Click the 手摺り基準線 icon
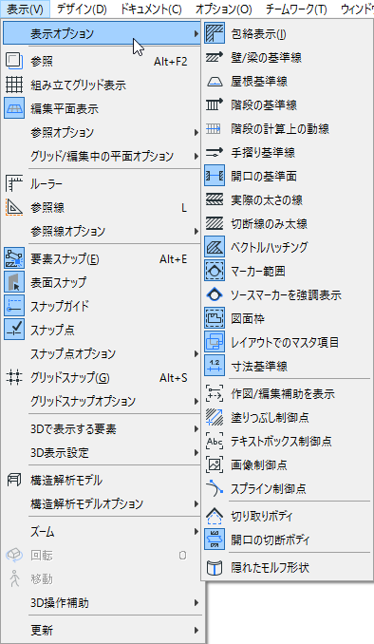Screen dimensions: 374x644 [215, 152]
